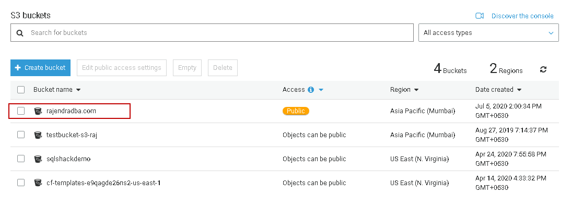Select the sqlshackdemo bucket checkbox

point(21,159)
